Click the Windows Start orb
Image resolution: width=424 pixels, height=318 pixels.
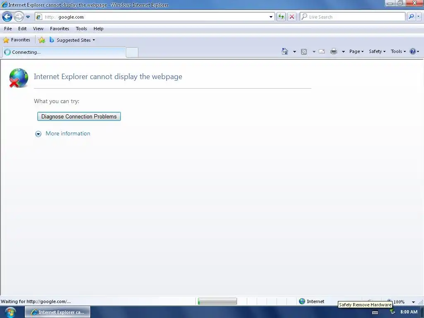point(10,312)
